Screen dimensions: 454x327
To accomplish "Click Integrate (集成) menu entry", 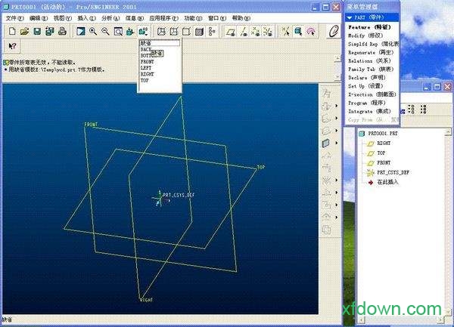I will (369, 111).
